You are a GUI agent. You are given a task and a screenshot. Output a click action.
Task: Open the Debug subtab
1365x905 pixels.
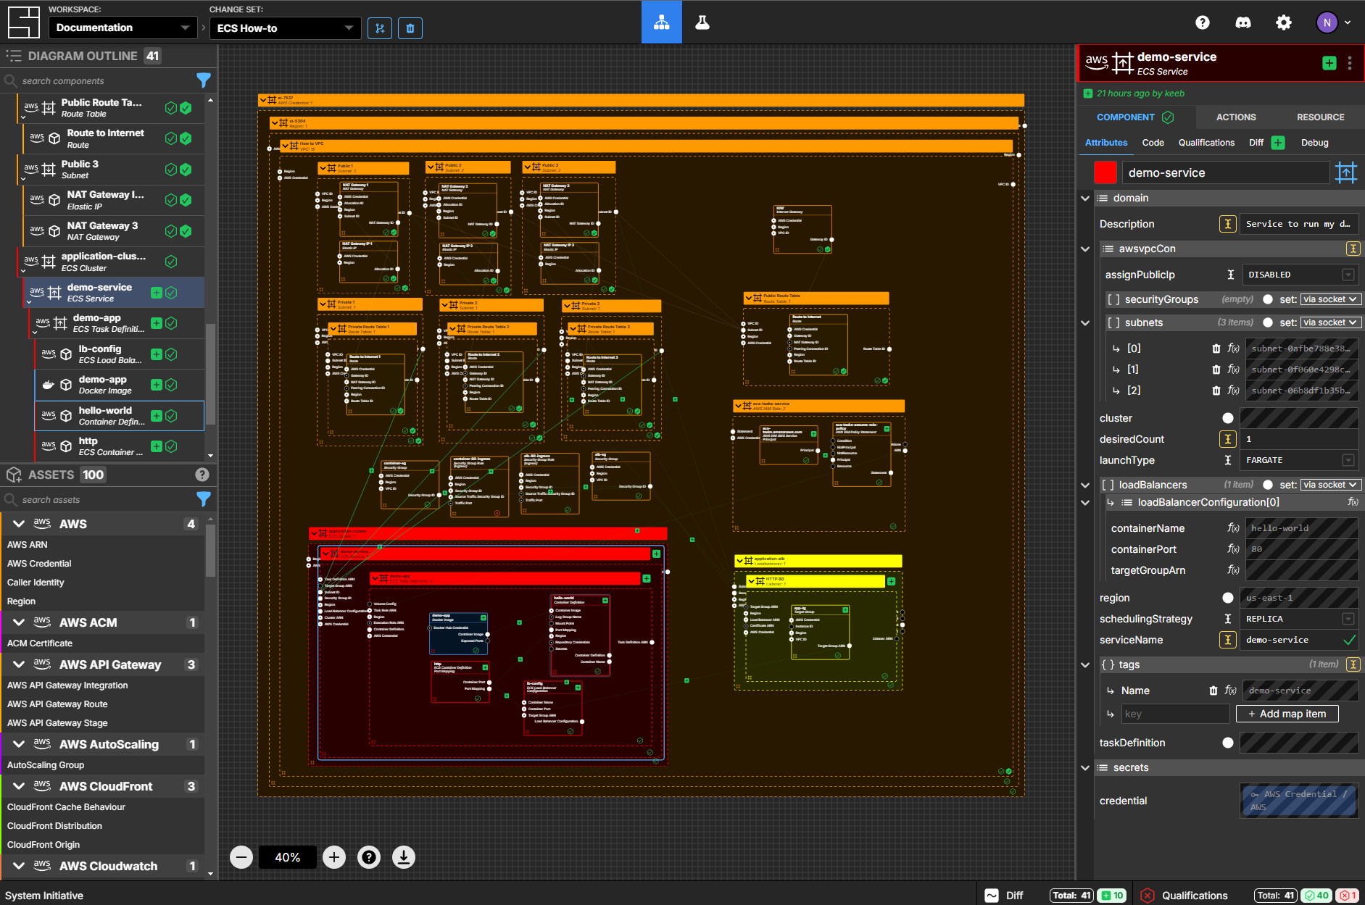tap(1314, 143)
